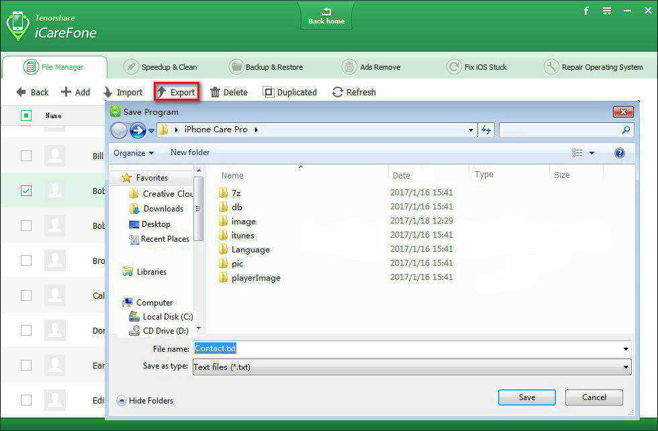This screenshot has height=431, width=658.
Task: Click the help question mark icon
Action: click(619, 153)
